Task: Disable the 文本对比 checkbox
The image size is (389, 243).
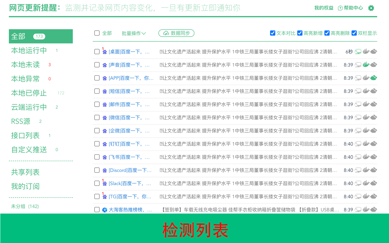Action: 273,33
